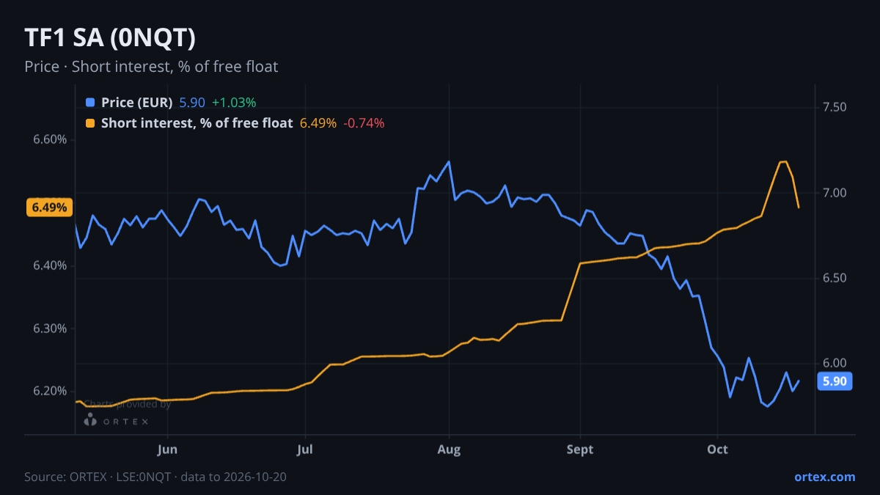Screen dimensions: 880x495
Task: Click the 6.49% short interest legend value
Action: pos(318,123)
